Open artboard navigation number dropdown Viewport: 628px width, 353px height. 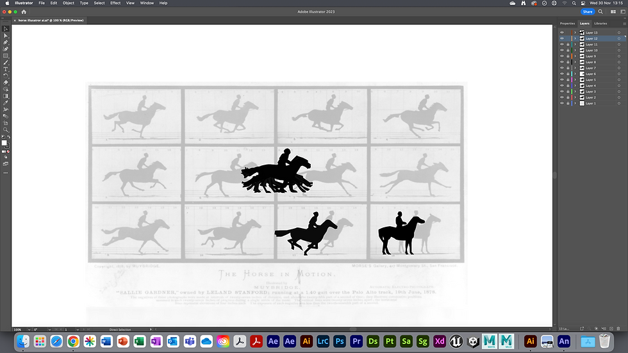coord(78,330)
